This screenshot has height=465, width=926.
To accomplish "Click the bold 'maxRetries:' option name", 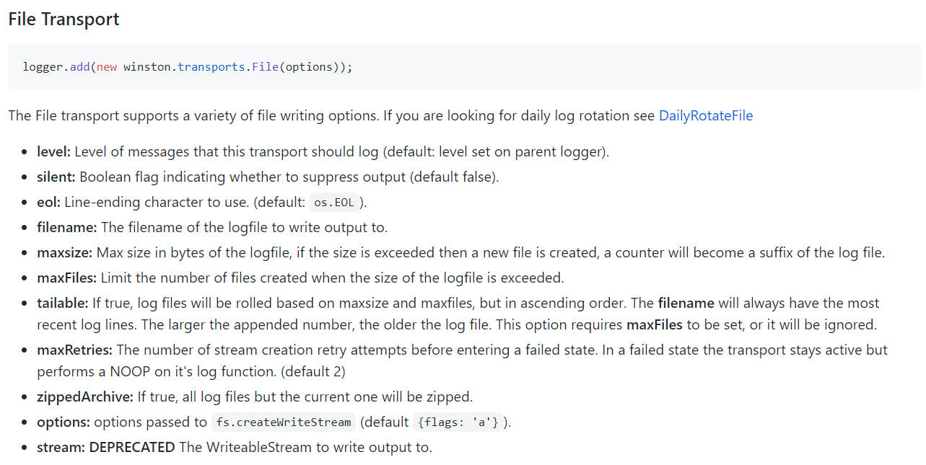I will click(75, 350).
